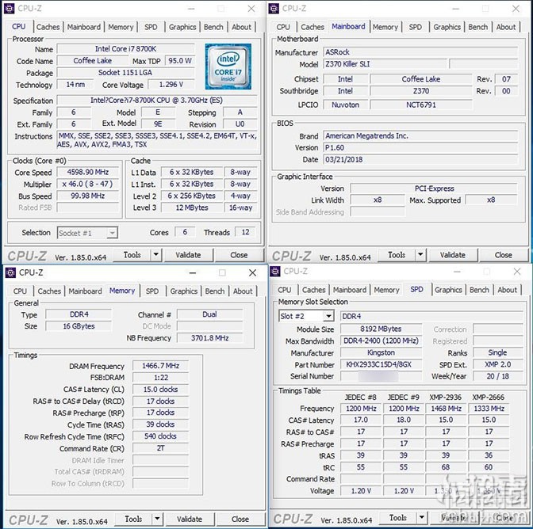Click multiplier value x 46.0 (8 - 47)
Screen dimensions: 533x529
[x=88, y=184]
